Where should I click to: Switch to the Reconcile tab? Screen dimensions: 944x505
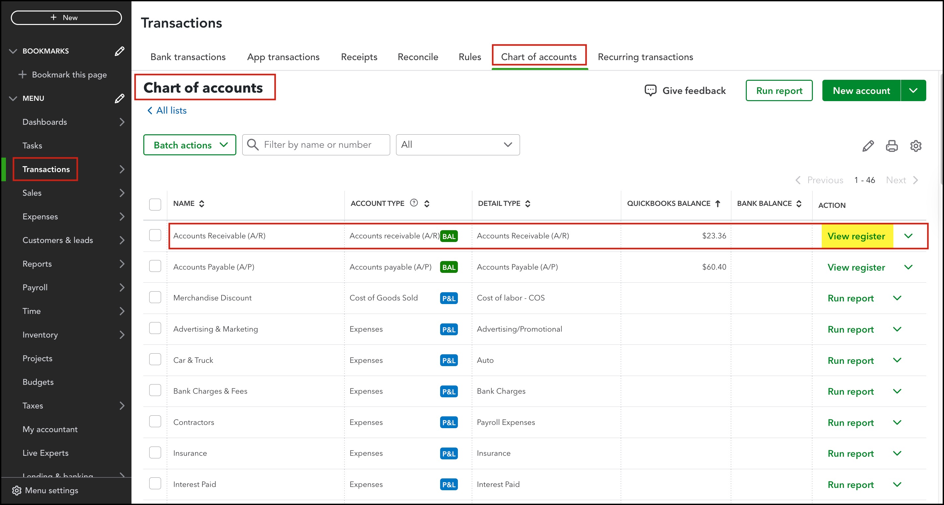click(x=418, y=57)
